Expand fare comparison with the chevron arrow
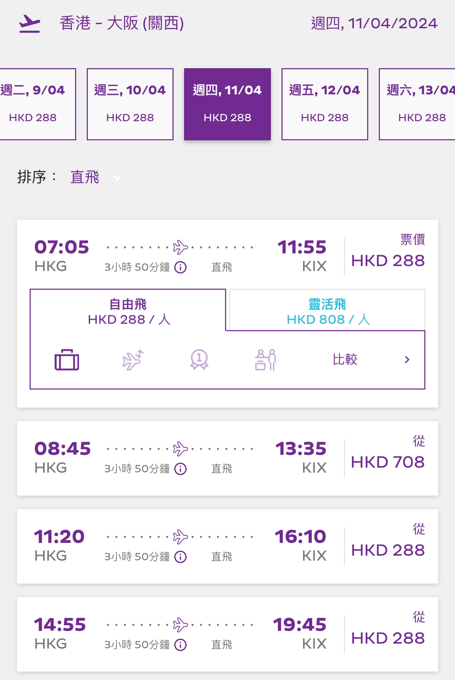Viewport: 455px width, 680px height. coord(407,360)
